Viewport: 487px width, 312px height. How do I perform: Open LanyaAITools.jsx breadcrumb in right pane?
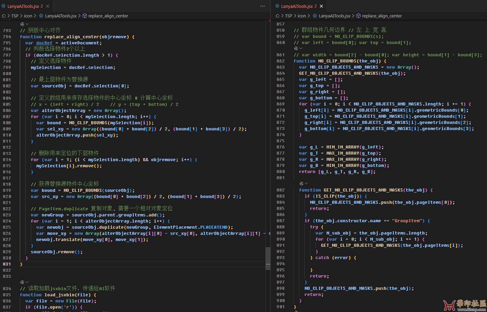click(x=334, y=16)
